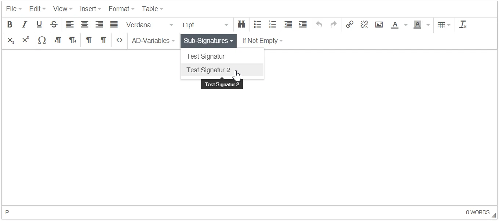
Task: Choose Test Signatur 2 from the list
Action: pos(222,70)
